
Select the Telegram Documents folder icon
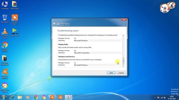click(5, 60)
